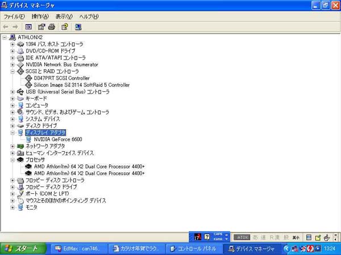Click the sound, video and game controller icon
Screen dimensions: 341x255
pos(20,112)
